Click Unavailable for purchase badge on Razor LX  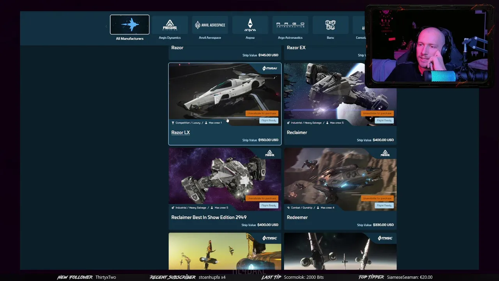262,113
